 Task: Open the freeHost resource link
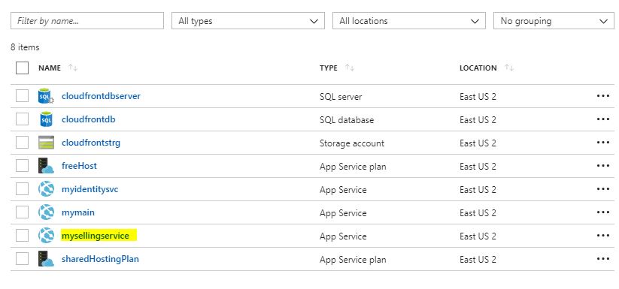click(x=79, y=165)
